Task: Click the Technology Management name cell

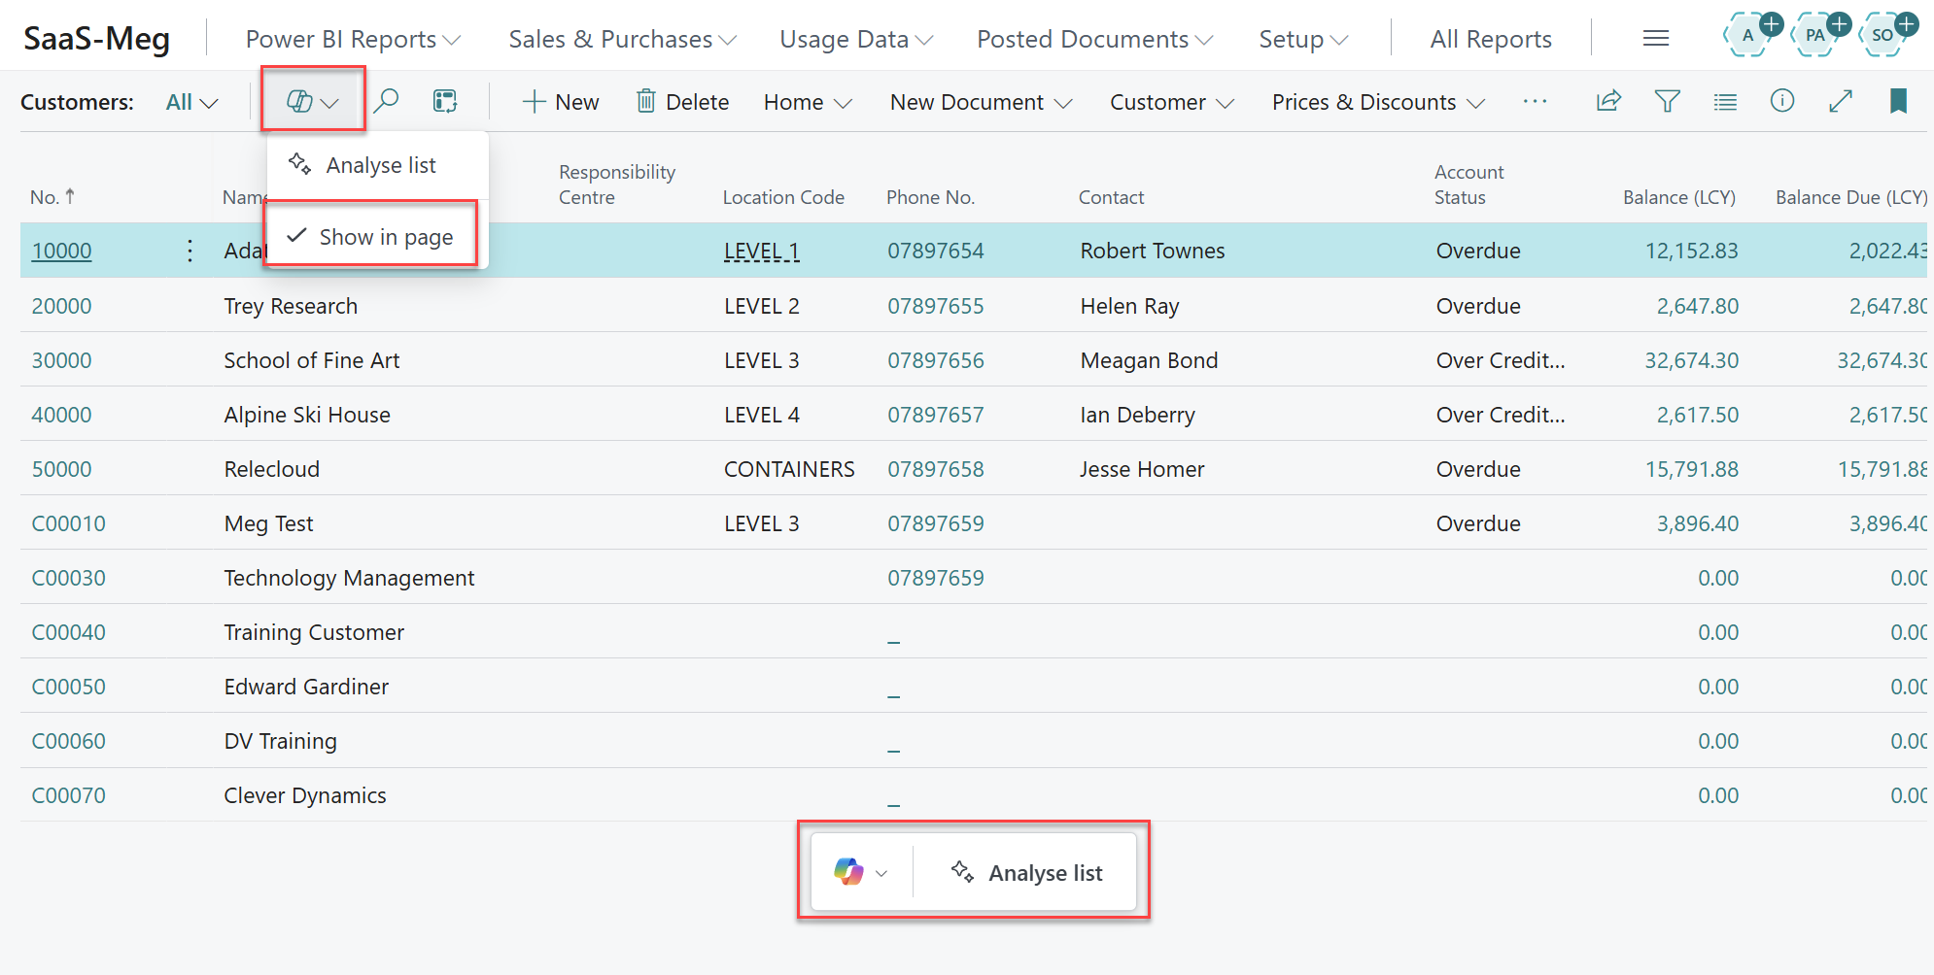Action: [x=349, y=578]
